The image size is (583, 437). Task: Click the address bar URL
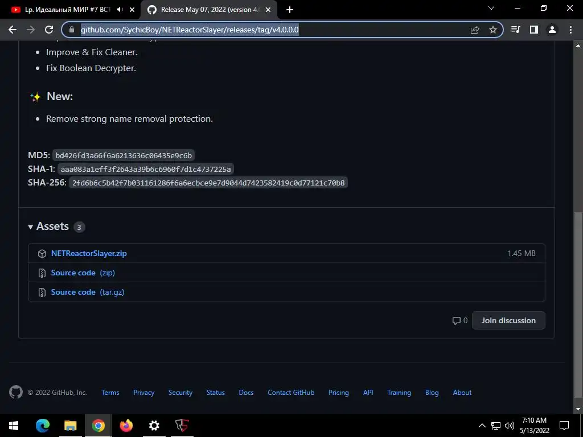190,30
